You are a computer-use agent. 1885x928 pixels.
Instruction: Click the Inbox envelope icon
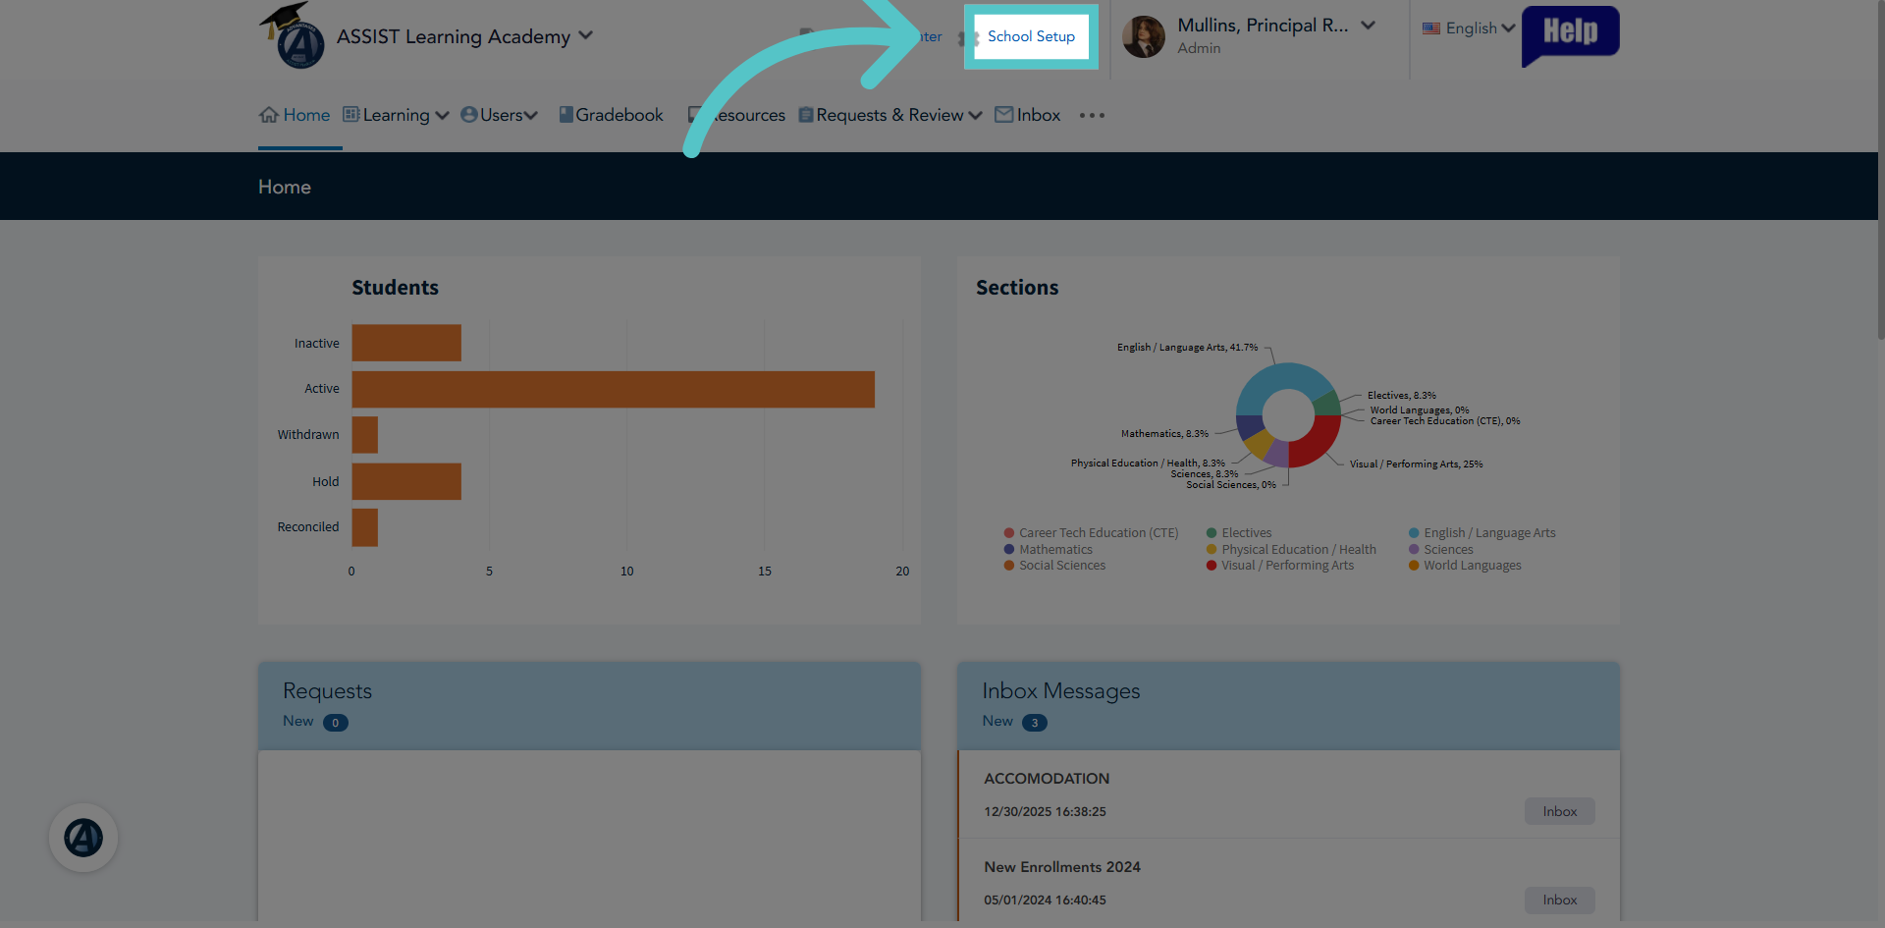pos(1004,114)
